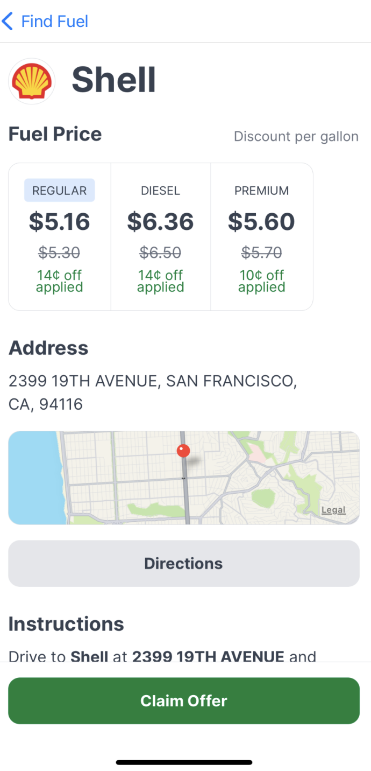The height and width of the screenshot is (771, 371).
Task: Tap the Fuel Price section heading
Action: click(55, 134)
